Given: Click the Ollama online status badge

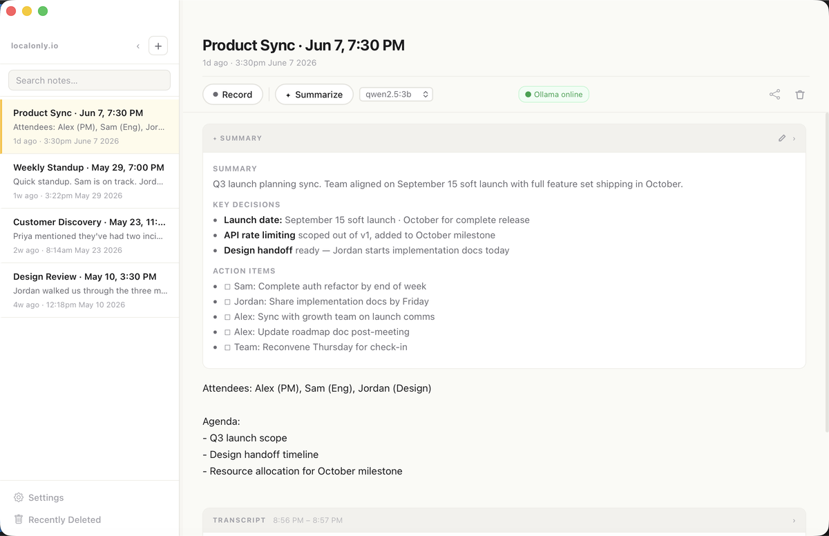Looking at the screenshot, I should click(x=554, y=95).
